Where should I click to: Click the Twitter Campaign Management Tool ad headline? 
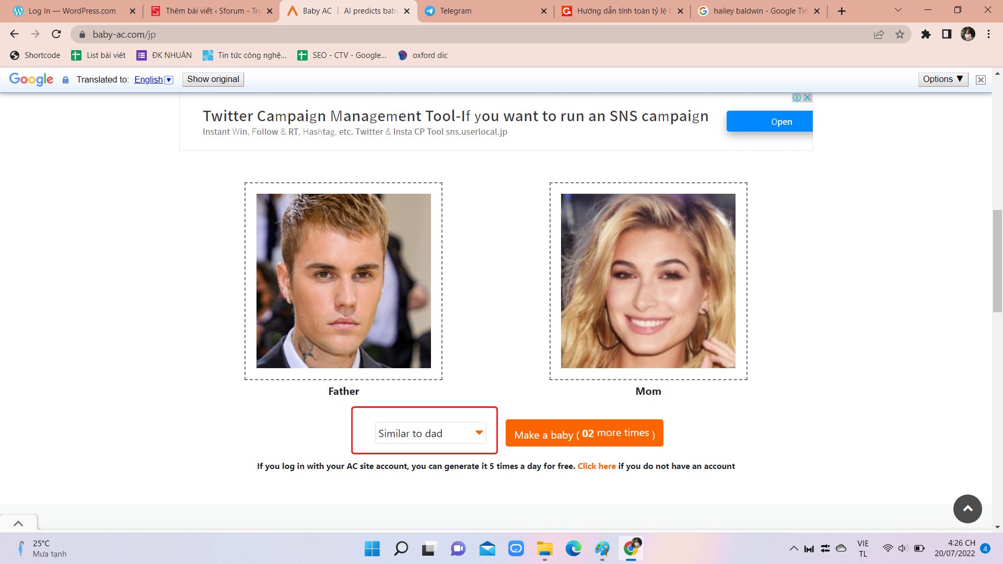(x=456, y=116)
